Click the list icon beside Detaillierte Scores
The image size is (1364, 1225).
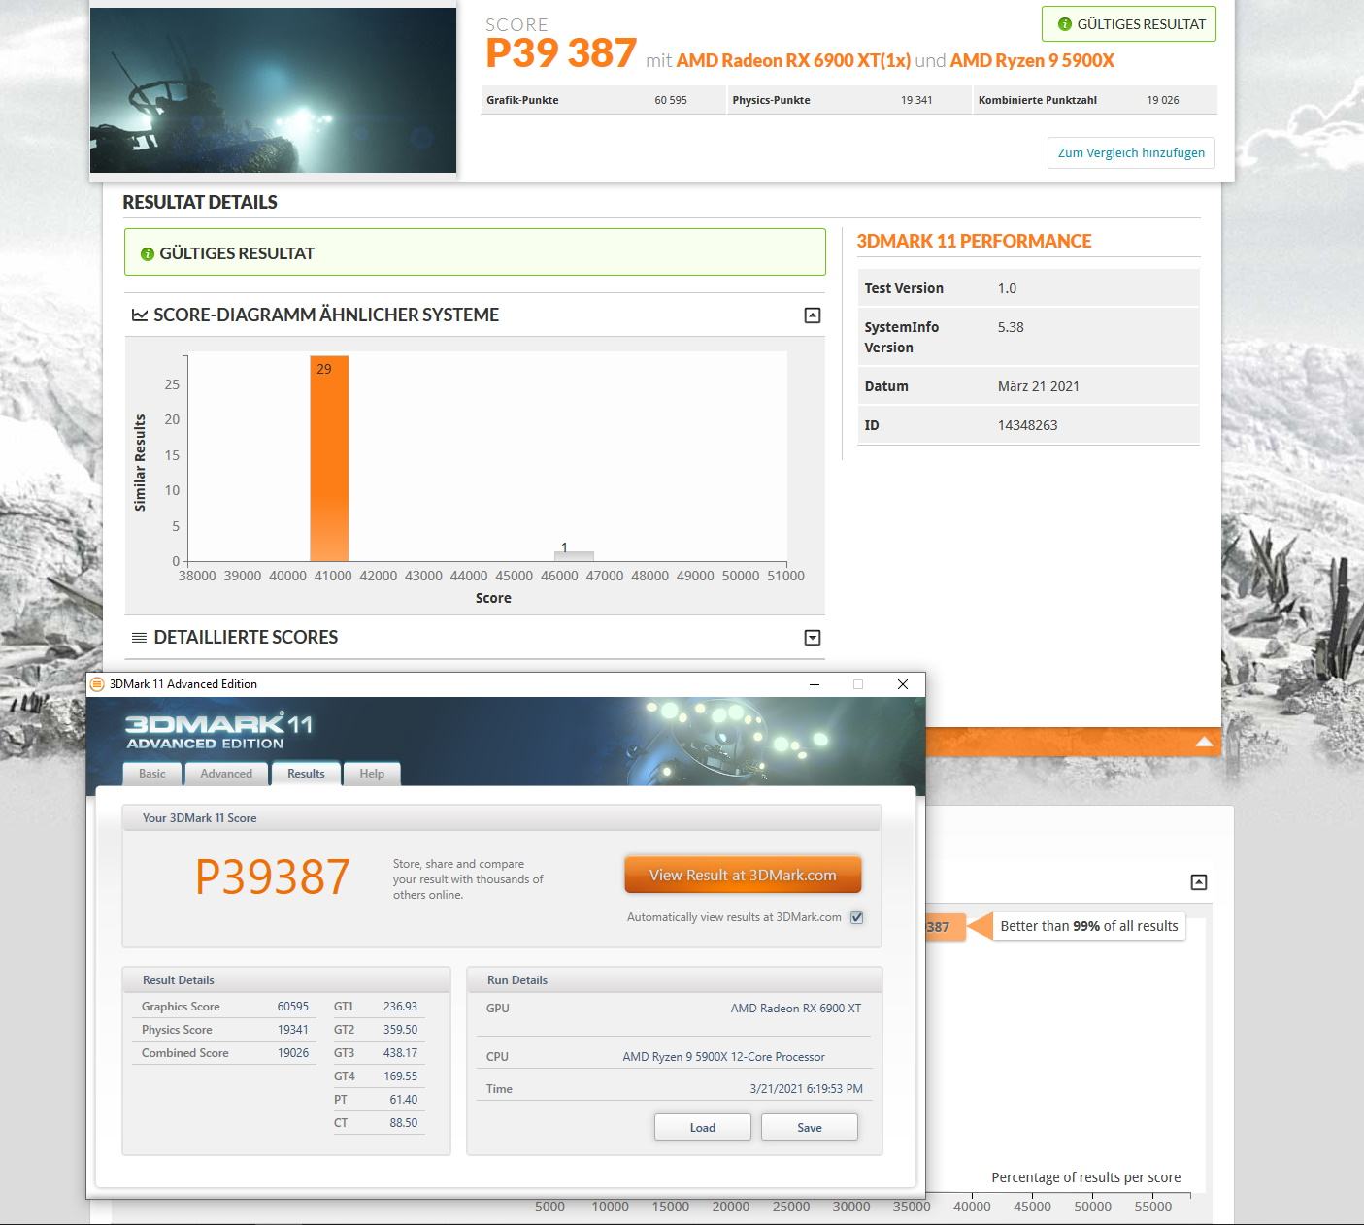click(x=139, y=638)
